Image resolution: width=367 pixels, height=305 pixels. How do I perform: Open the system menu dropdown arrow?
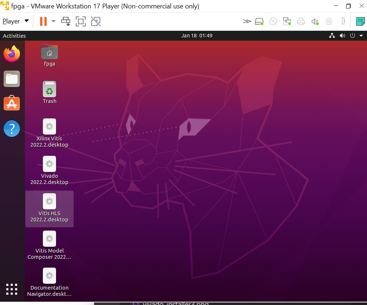[361, 36]
